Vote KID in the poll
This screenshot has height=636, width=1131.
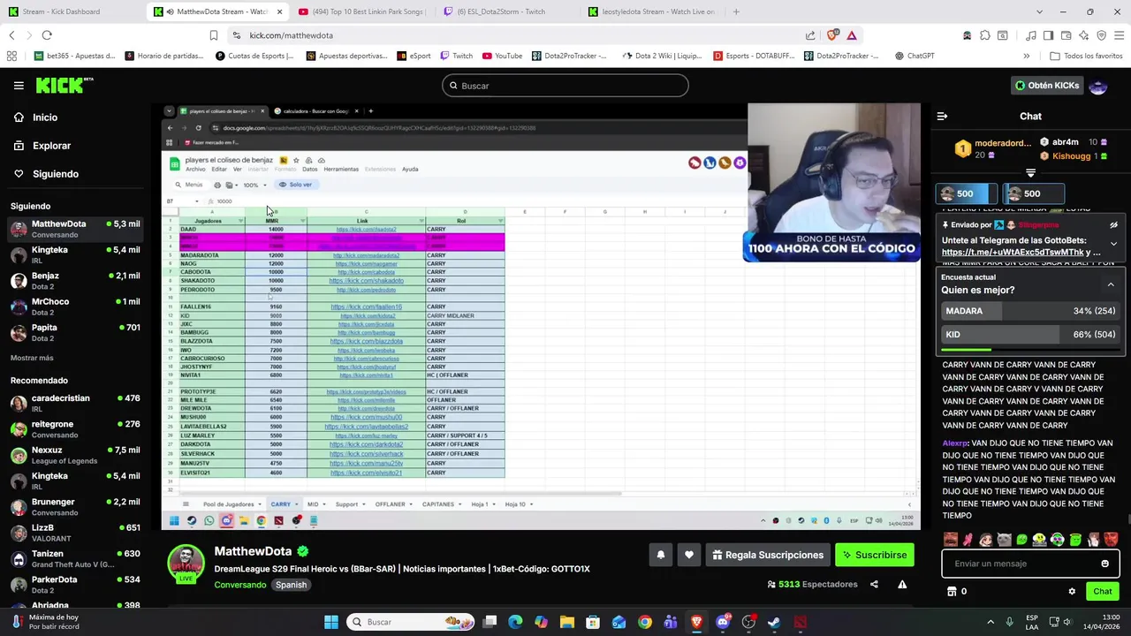[1030, 335]
